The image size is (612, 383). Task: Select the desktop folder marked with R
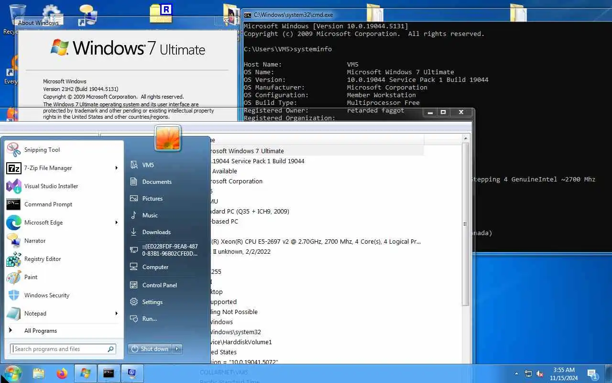[x=161, y=13]
